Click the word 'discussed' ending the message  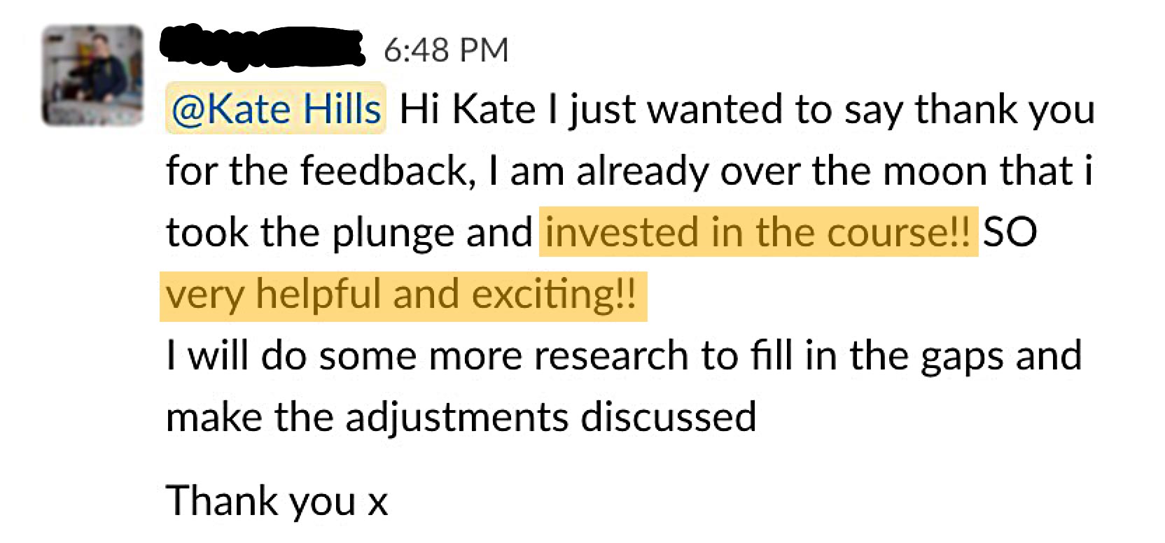[x=669, y=417]
